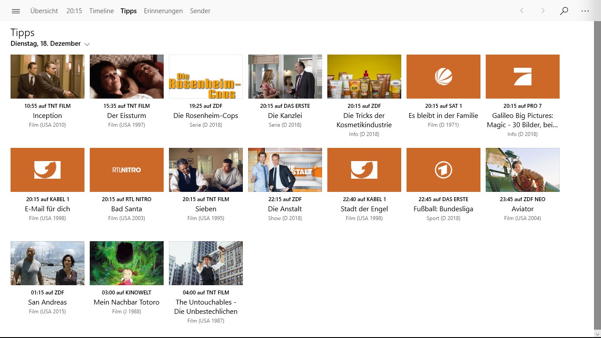Open the RTL NITRO logo tile
601x338 pixels.
click(x=127, y=170)
